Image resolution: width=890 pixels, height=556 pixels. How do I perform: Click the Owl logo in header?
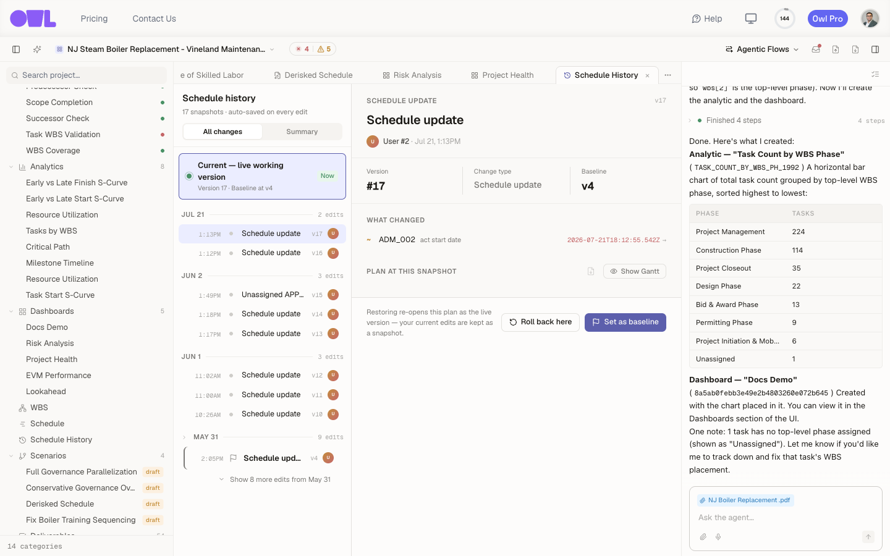(x=33, y=19)
